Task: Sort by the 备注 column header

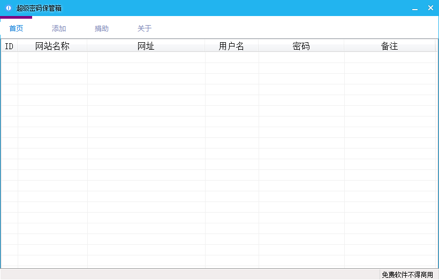Action: click(x=389, y=46)
